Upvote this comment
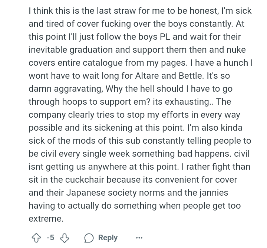This screenshot has width=267, height=248. [x=36, y=238]
